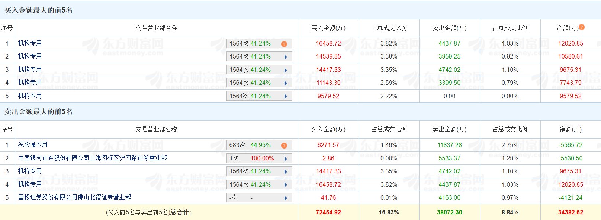Select the sell amount 11837.28
The image size is (601, 220).
pos(449,145)
